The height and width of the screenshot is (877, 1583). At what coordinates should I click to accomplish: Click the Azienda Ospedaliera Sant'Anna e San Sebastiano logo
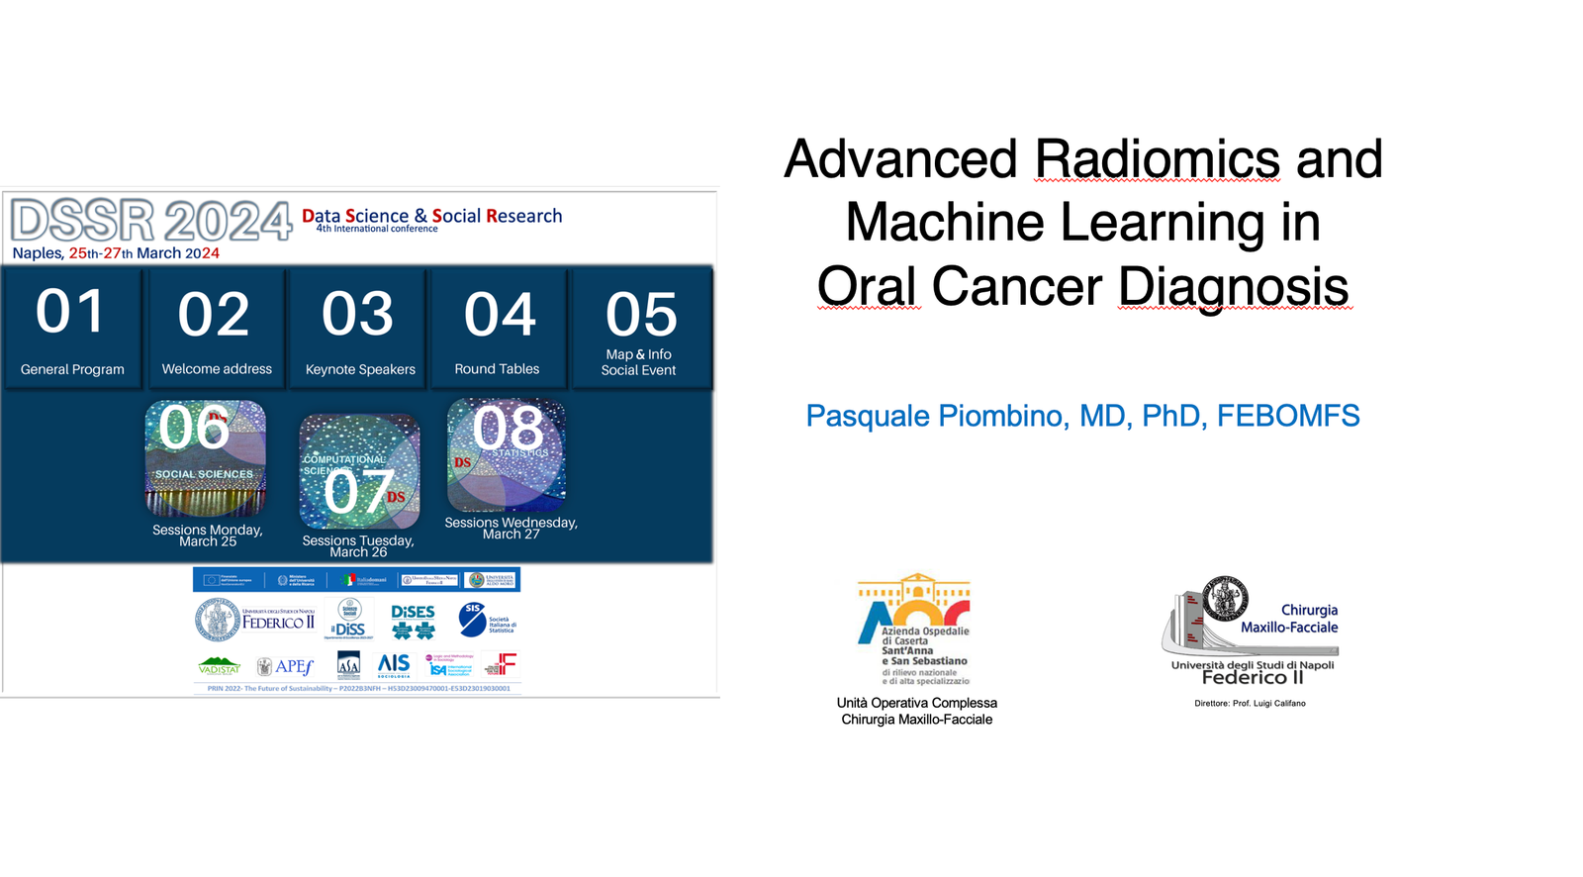pyautogui.click(x=915, y=630)
